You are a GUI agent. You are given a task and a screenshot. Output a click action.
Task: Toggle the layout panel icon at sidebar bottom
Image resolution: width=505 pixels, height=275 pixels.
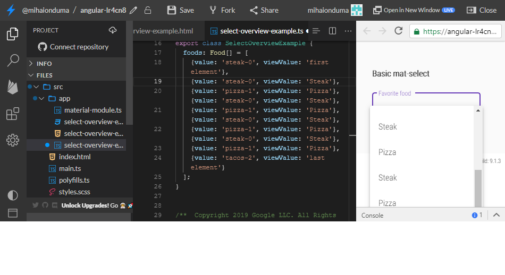coord(13,213)
